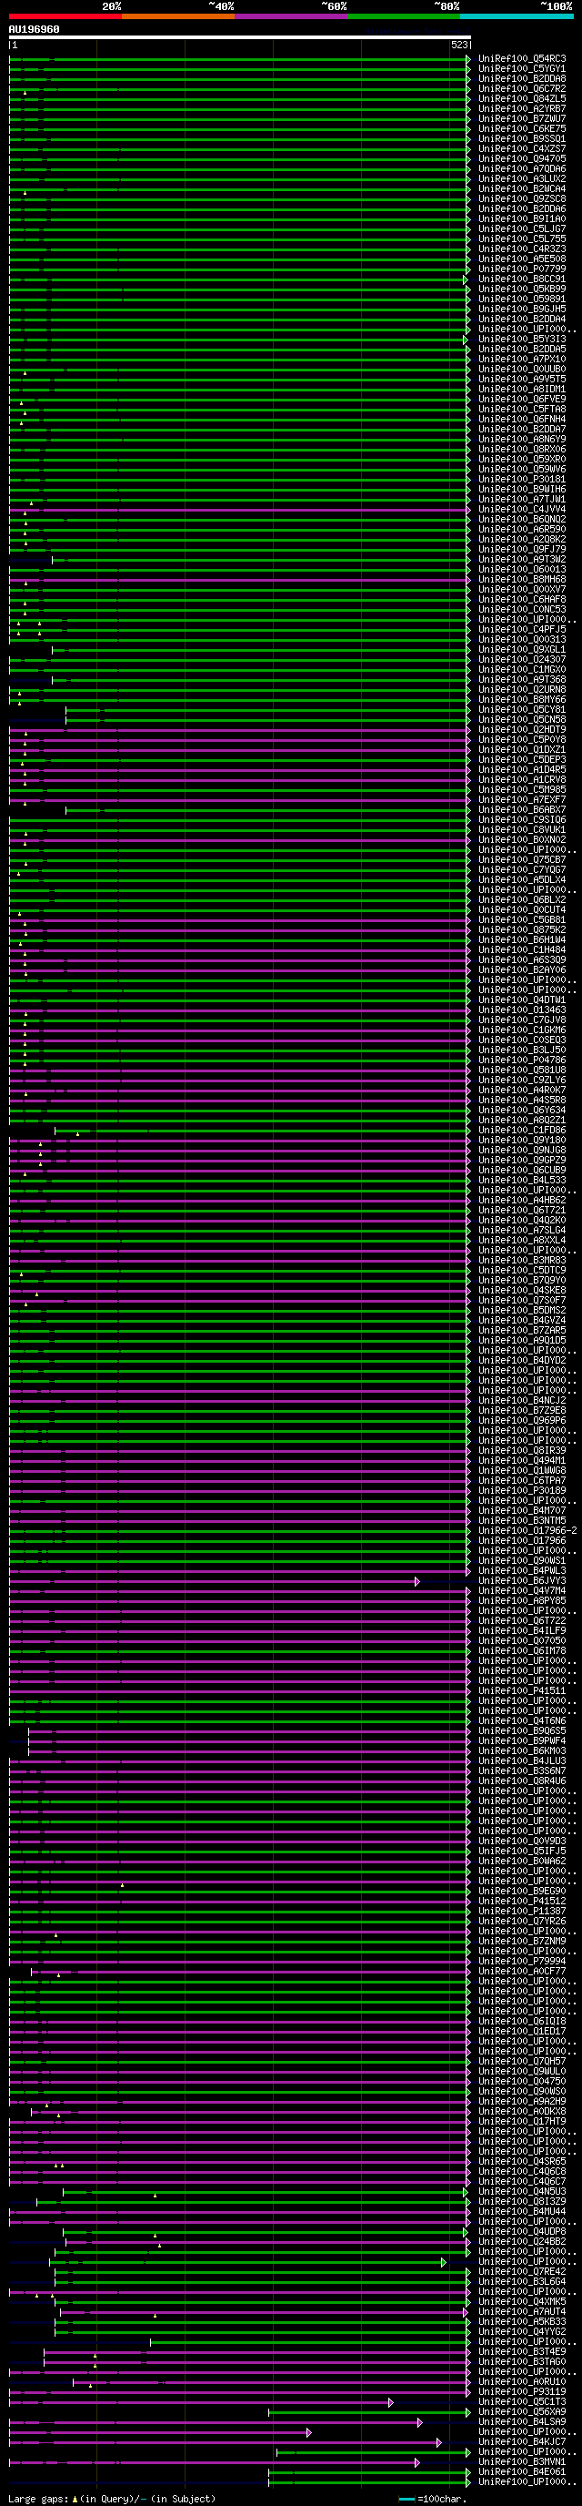
Task: Click the orange ~40% identity legend segment
Action: 178,16
